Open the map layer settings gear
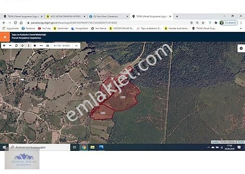 (241, 48)
